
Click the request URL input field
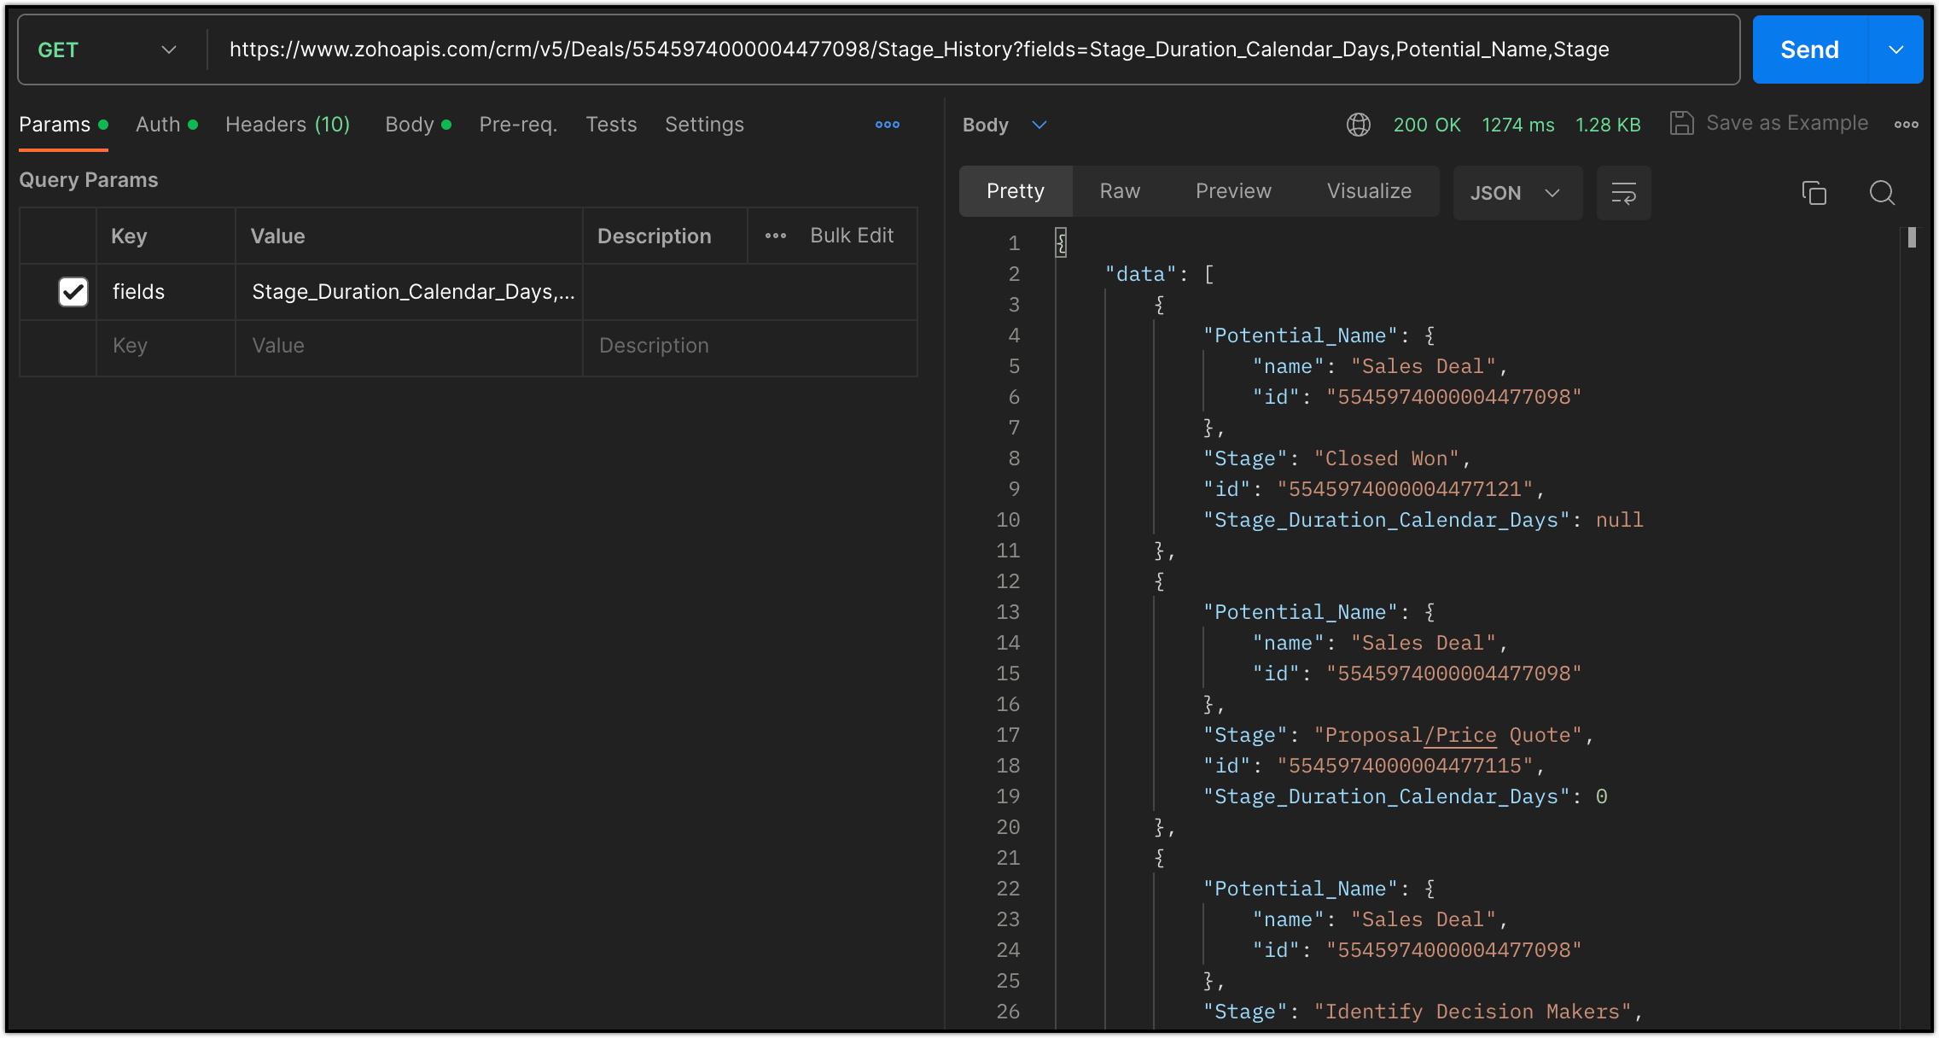[x=918, y=50]
